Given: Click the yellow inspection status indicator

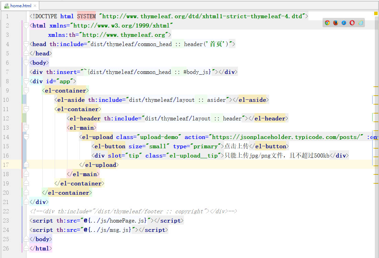Looking at the screenshot, I should [376, 13].
